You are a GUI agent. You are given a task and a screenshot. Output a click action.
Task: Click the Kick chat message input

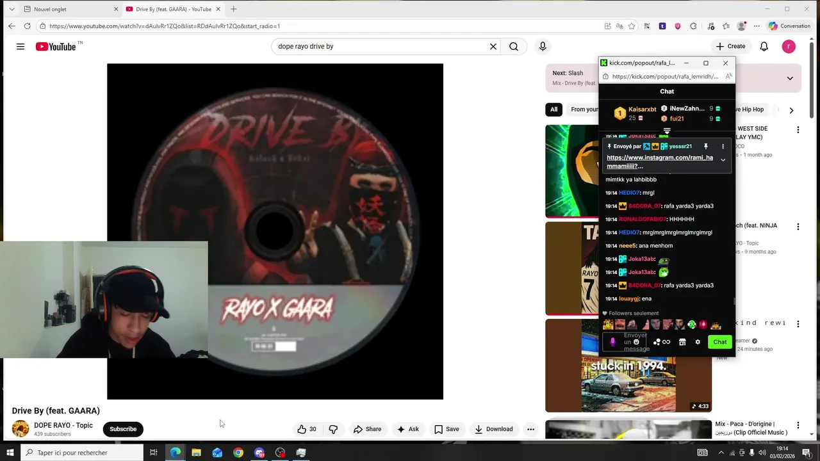(x=625, y=342)
